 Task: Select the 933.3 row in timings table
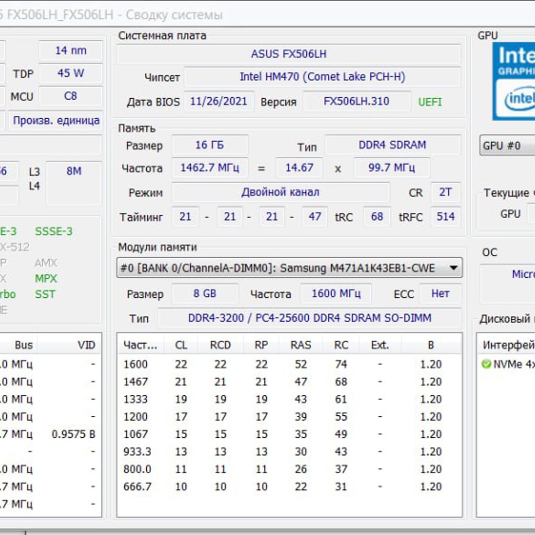(x=289, y=451)
